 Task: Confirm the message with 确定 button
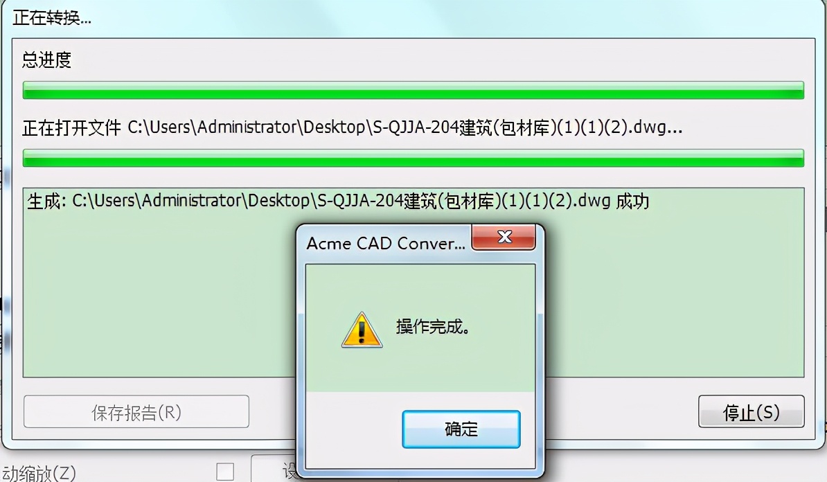click(461, 429)
